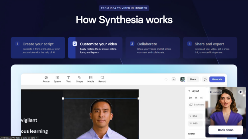The width and height of the screenshot is (248, 139).
Task: Unmute the floating demo video
Action: (x=216, y=92)
